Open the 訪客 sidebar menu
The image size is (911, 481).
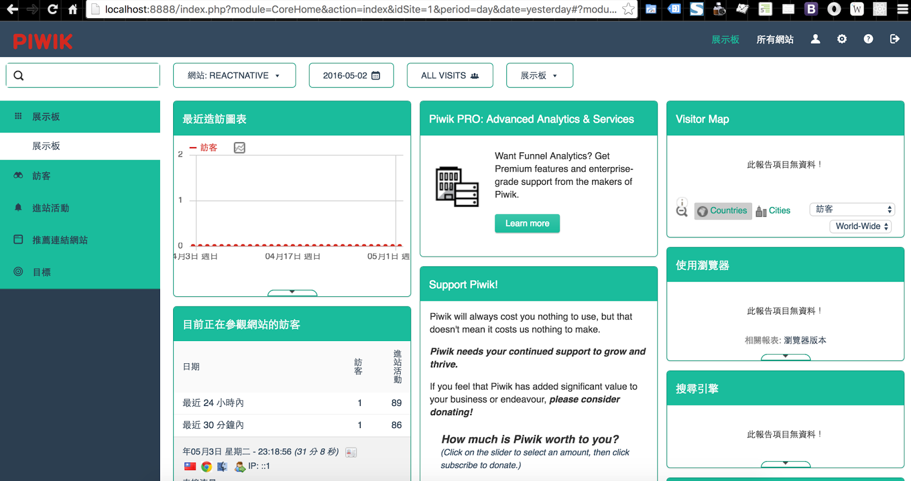pos(80,176)
